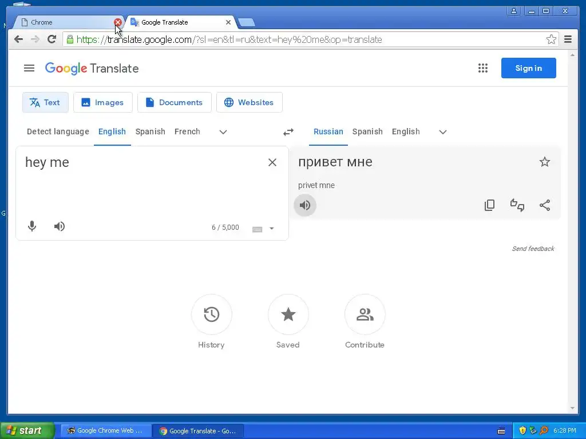Image resolution: width=586 pixels, height=439 pixels.
Task: Select English as target language
Action: coord(406,131)
